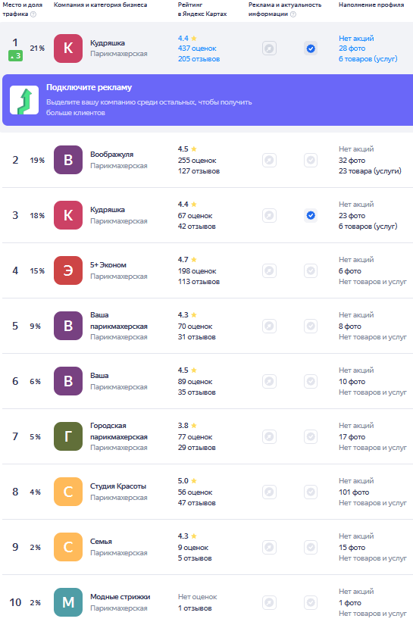Screen dimensions: 413x625
Task: Click 17 фото in the Городская парикмахерская row
Action: [x=352, y=437]
